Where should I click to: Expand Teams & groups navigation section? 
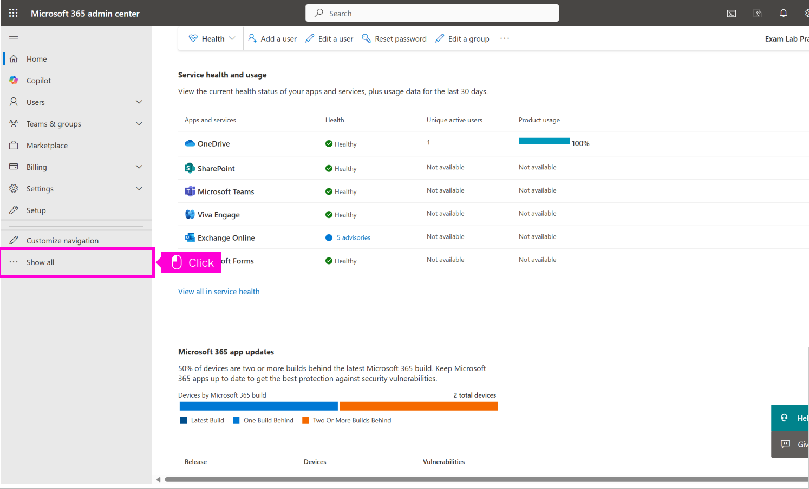139,124
